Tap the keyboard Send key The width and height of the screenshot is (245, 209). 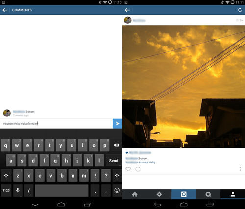[114, 161]
